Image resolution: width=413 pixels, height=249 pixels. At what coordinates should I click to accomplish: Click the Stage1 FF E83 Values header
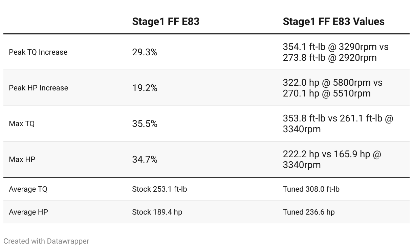333,22
